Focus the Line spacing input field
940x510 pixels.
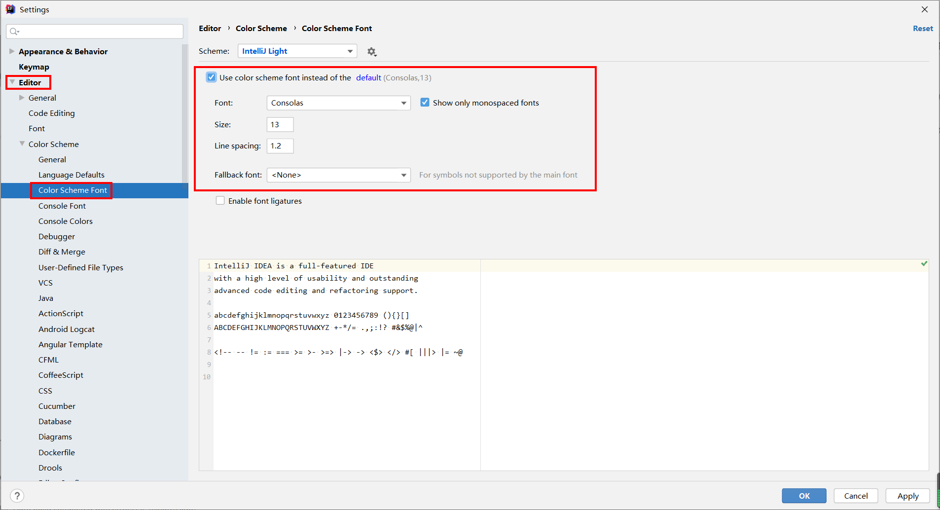(280, 146)
